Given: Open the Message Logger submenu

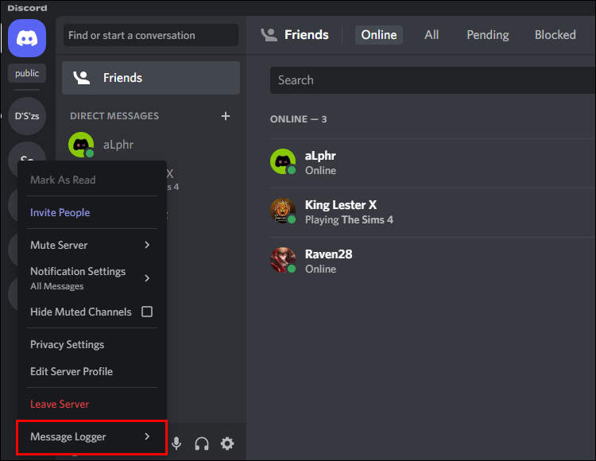Looking at the screenshot, I should tap(91, 436).
